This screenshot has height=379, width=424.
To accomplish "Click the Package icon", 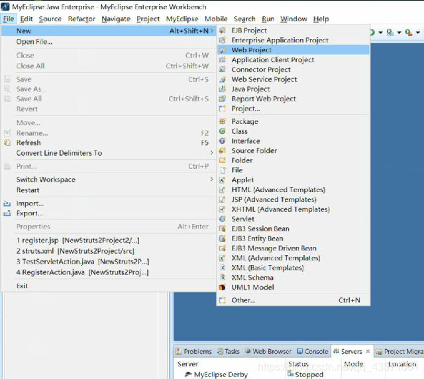I will click(223, 121).
